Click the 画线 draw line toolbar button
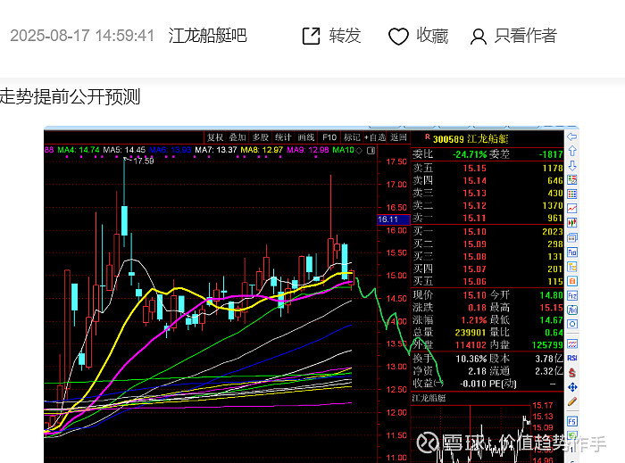This screenshot has height=463, width=625. 305,137
